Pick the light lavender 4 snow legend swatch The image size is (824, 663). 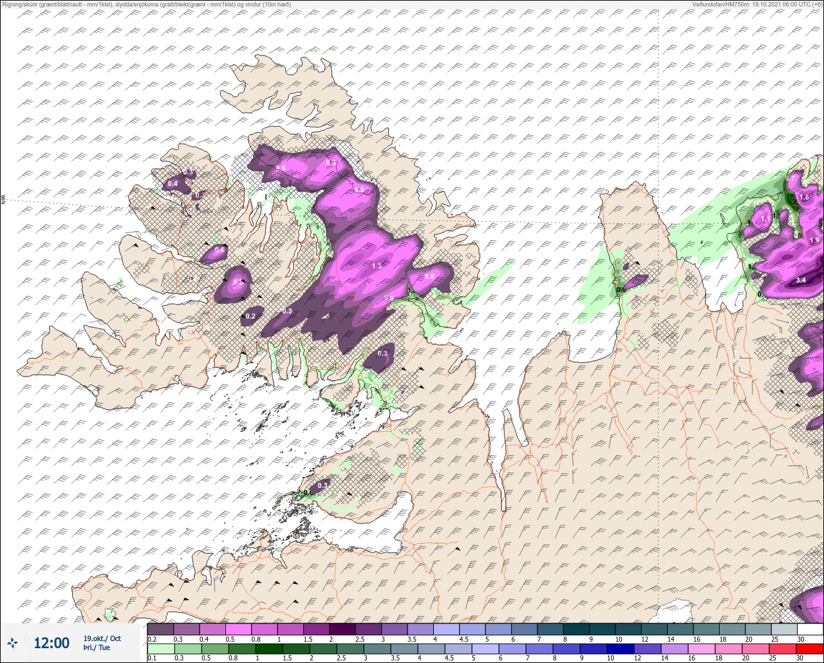tap(446, 629)
